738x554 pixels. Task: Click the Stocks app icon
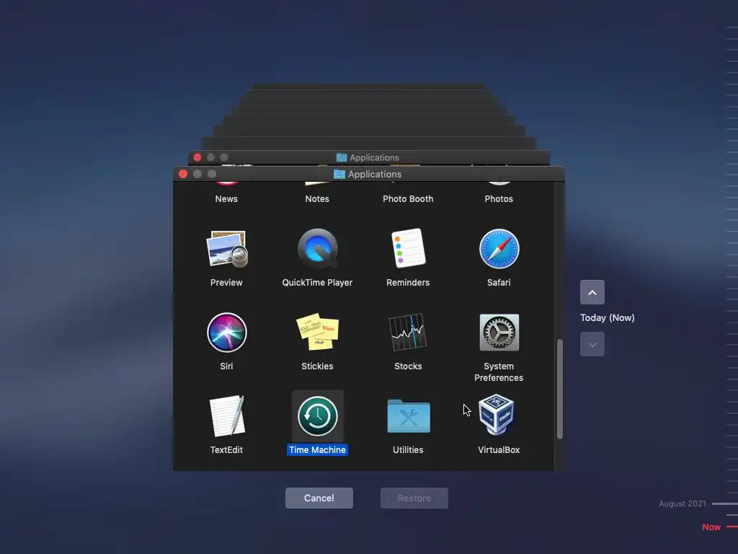click(408, 332)
